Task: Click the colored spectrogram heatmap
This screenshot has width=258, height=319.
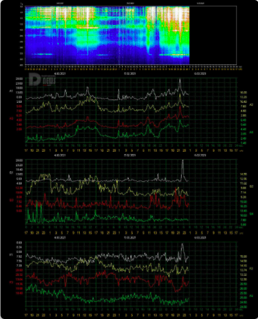Action: click(107, 36)
